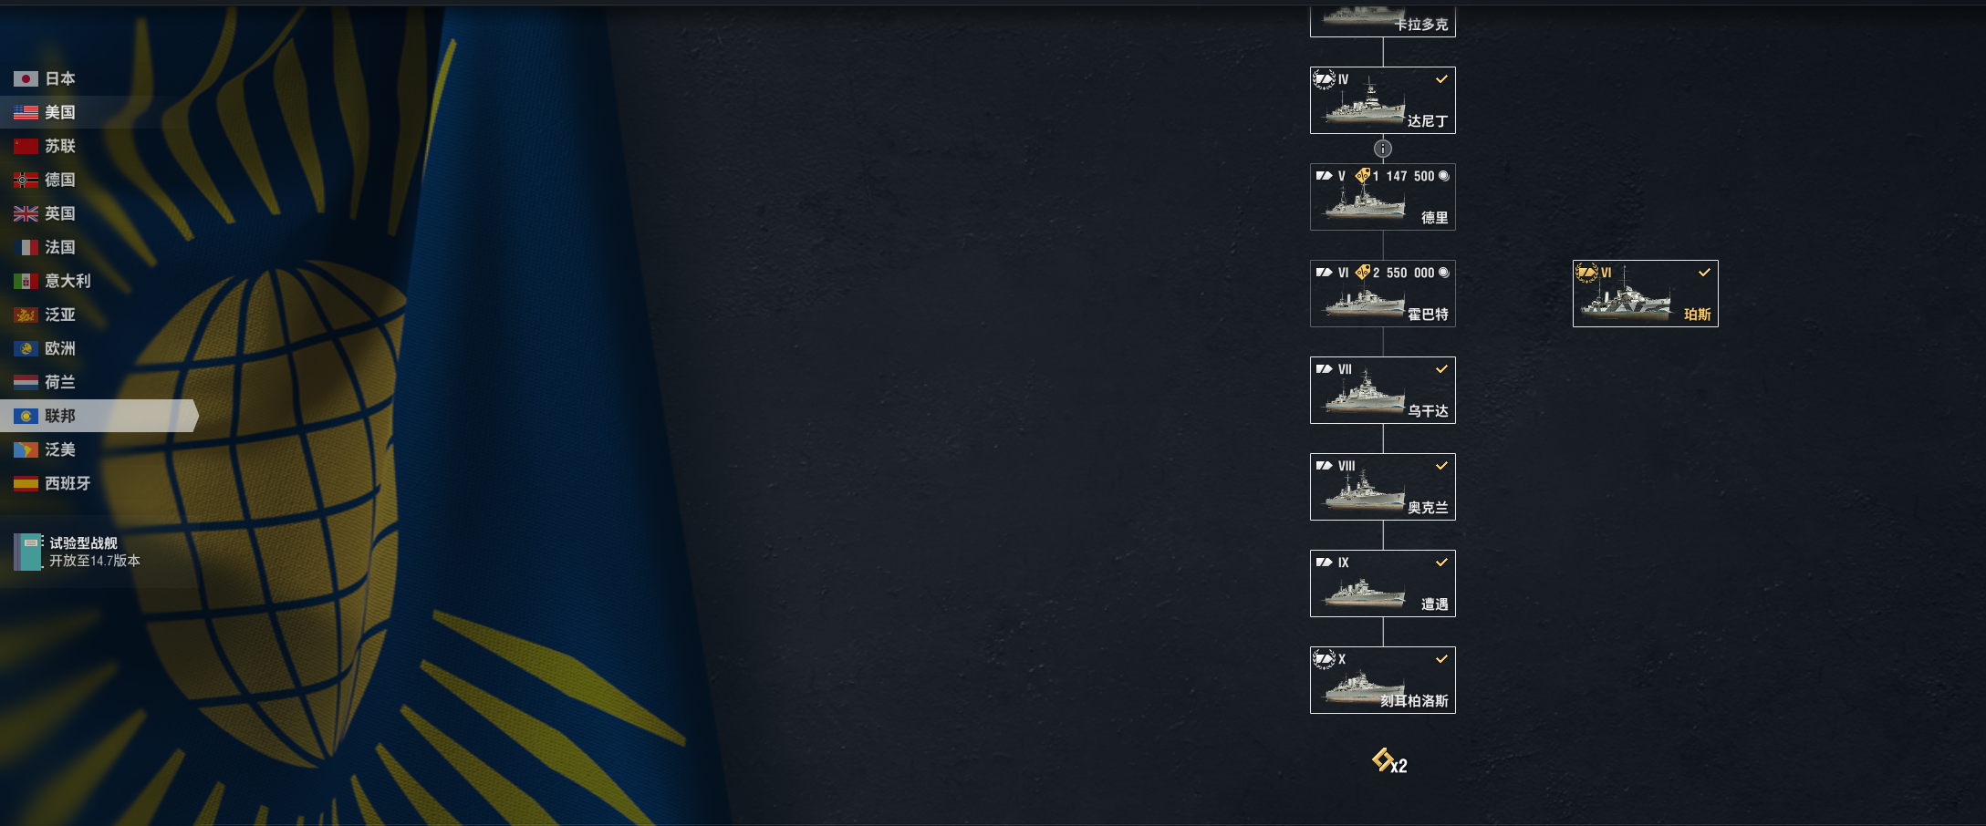Click the German flag icon

26,181
